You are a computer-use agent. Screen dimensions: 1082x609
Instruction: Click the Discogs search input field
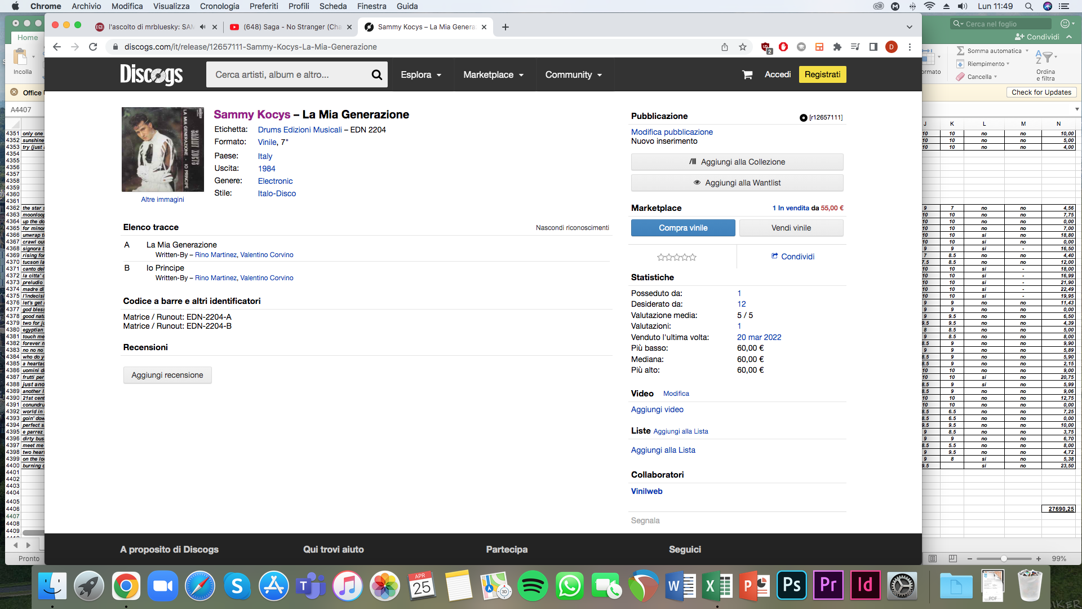[x=289, y=74]
